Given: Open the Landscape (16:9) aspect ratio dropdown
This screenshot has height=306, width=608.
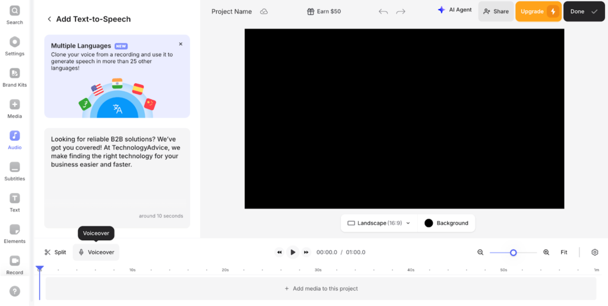Looking at the screenshot, I should click(x=379, y=223).
